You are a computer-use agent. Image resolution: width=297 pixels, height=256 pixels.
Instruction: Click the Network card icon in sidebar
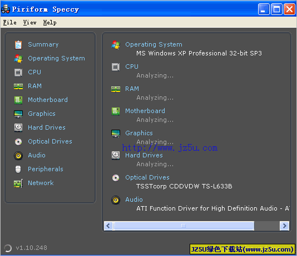(x=18, y=183)
